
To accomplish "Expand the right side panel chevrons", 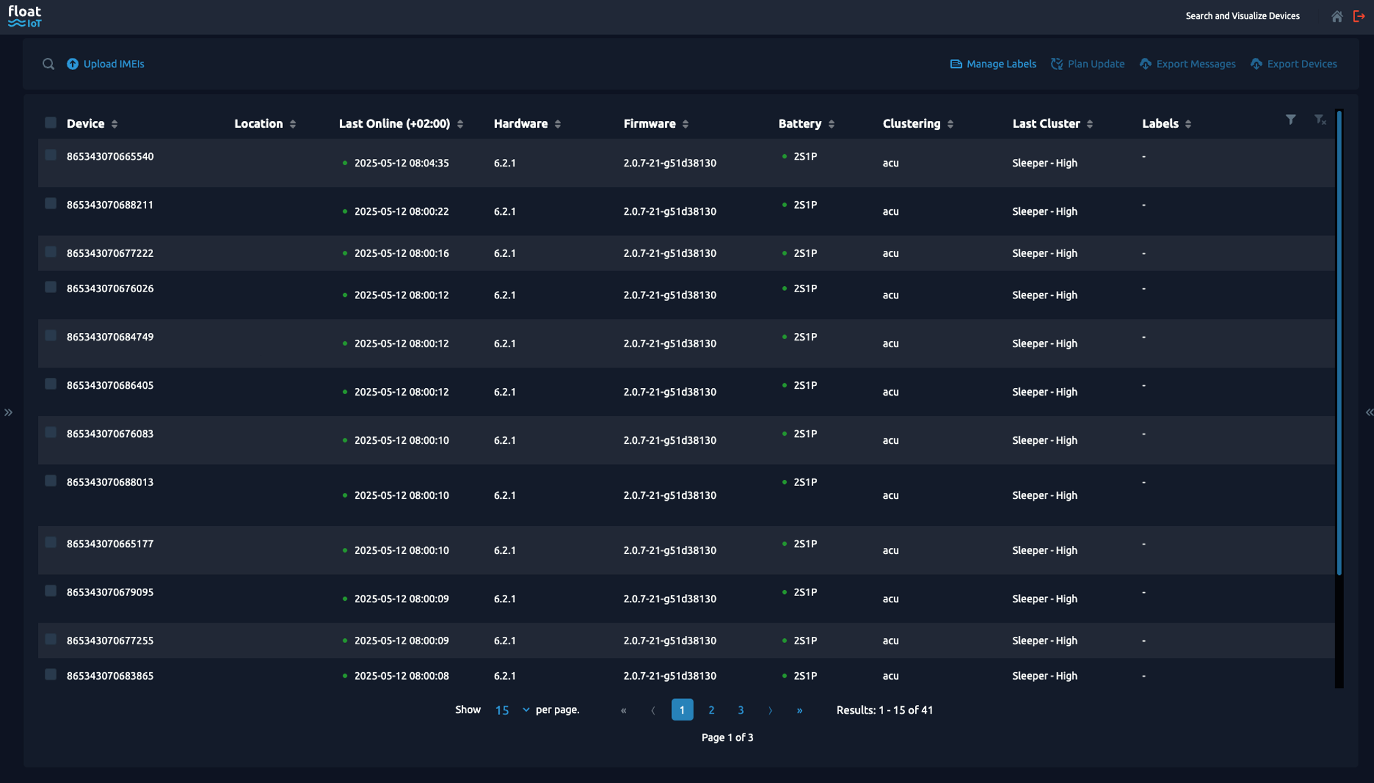I will coord(1369,413).
